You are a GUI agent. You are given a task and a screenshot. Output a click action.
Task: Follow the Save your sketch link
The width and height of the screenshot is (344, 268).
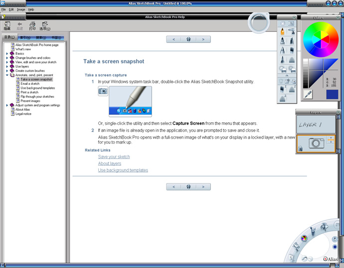pos(114,157)
